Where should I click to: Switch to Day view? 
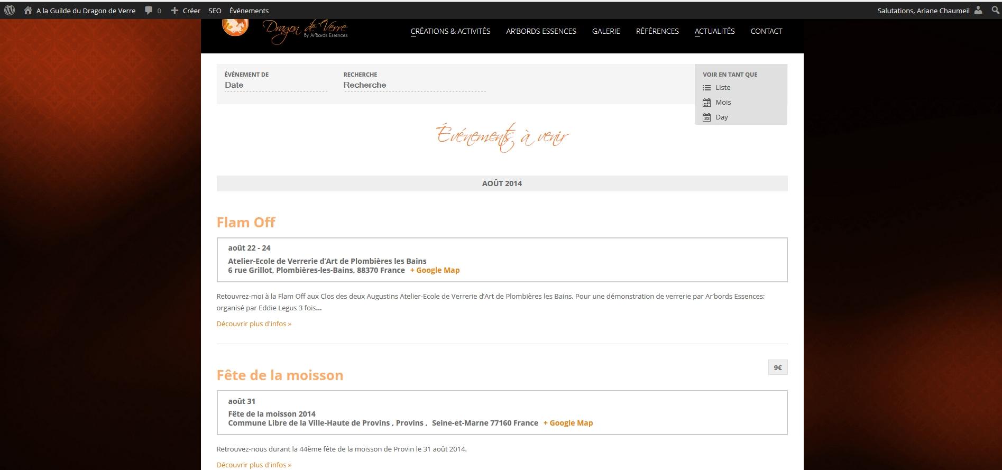coord(721,117)
